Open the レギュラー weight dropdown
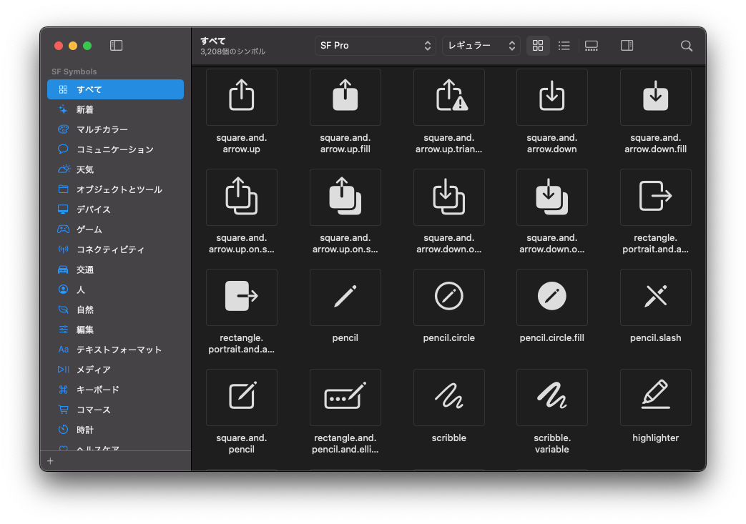 pos(481,45)
